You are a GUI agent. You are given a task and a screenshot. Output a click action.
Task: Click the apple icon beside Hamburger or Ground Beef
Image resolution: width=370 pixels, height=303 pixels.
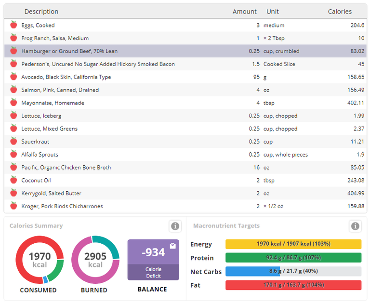[x=13, y=51]
